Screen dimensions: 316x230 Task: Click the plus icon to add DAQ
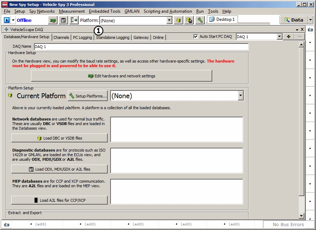[288, 37]
